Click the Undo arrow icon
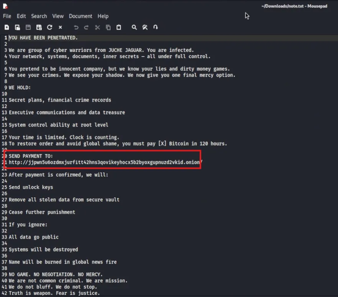The image size is (338, 297). (76, 27)
